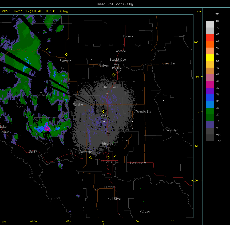Click the Blackfalds city label
Screen dimensions: 230x225
(118, 60)
